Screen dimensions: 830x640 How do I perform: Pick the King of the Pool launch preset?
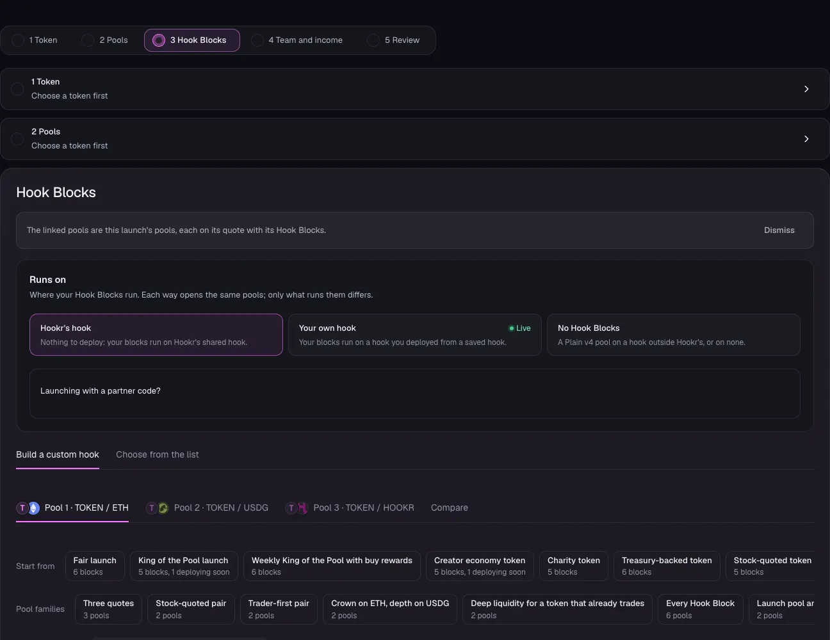tap(184, 566)
